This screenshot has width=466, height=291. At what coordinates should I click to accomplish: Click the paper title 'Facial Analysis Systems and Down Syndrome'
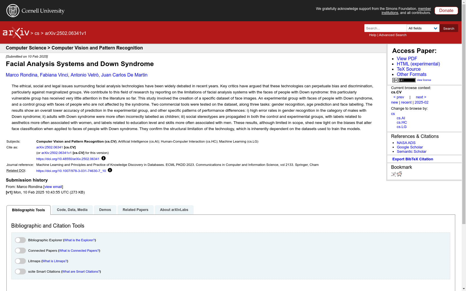point(80,64)
